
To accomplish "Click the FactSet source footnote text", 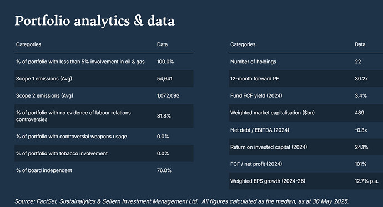I will tap(182, 201).
